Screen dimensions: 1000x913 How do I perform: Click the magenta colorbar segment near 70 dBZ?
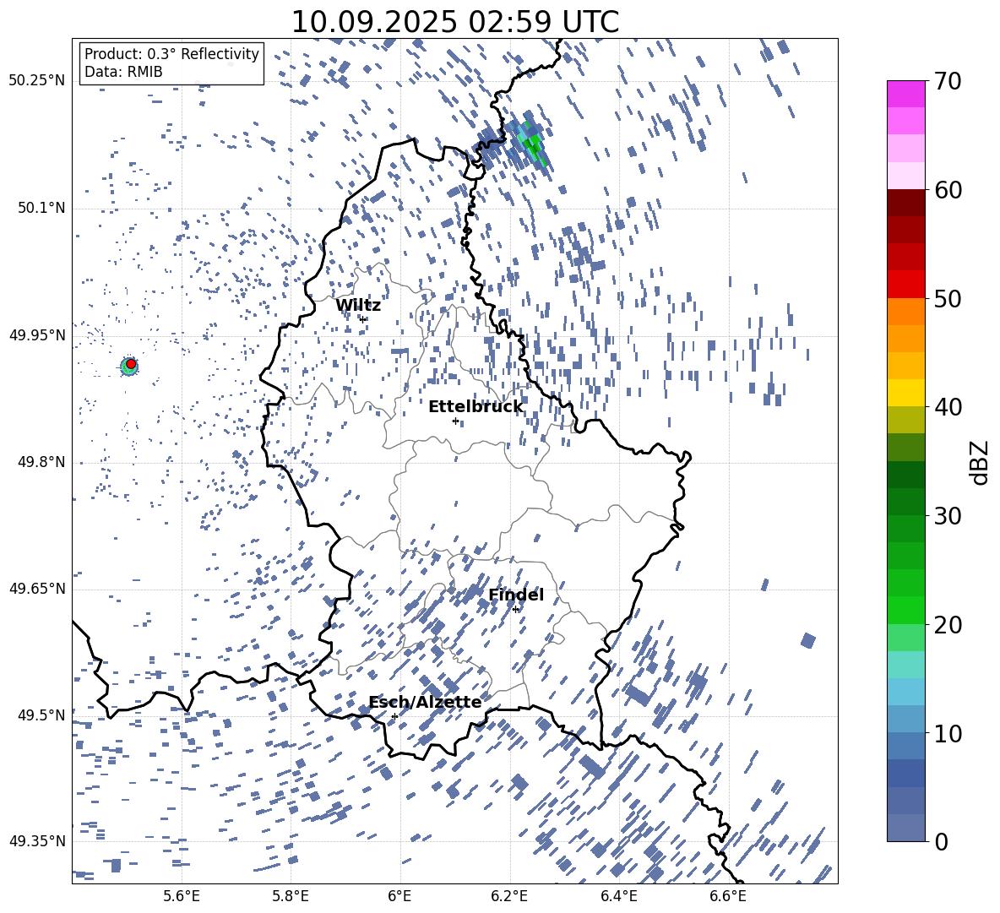click(x=905, y=94)
